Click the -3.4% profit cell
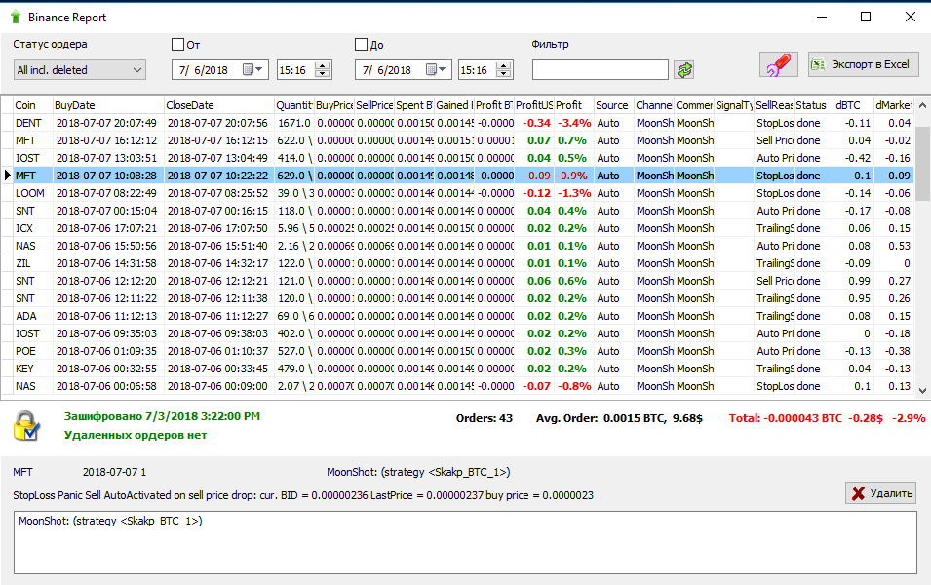Viewport: 931px width, 585px height. click(x=573, y=123)
